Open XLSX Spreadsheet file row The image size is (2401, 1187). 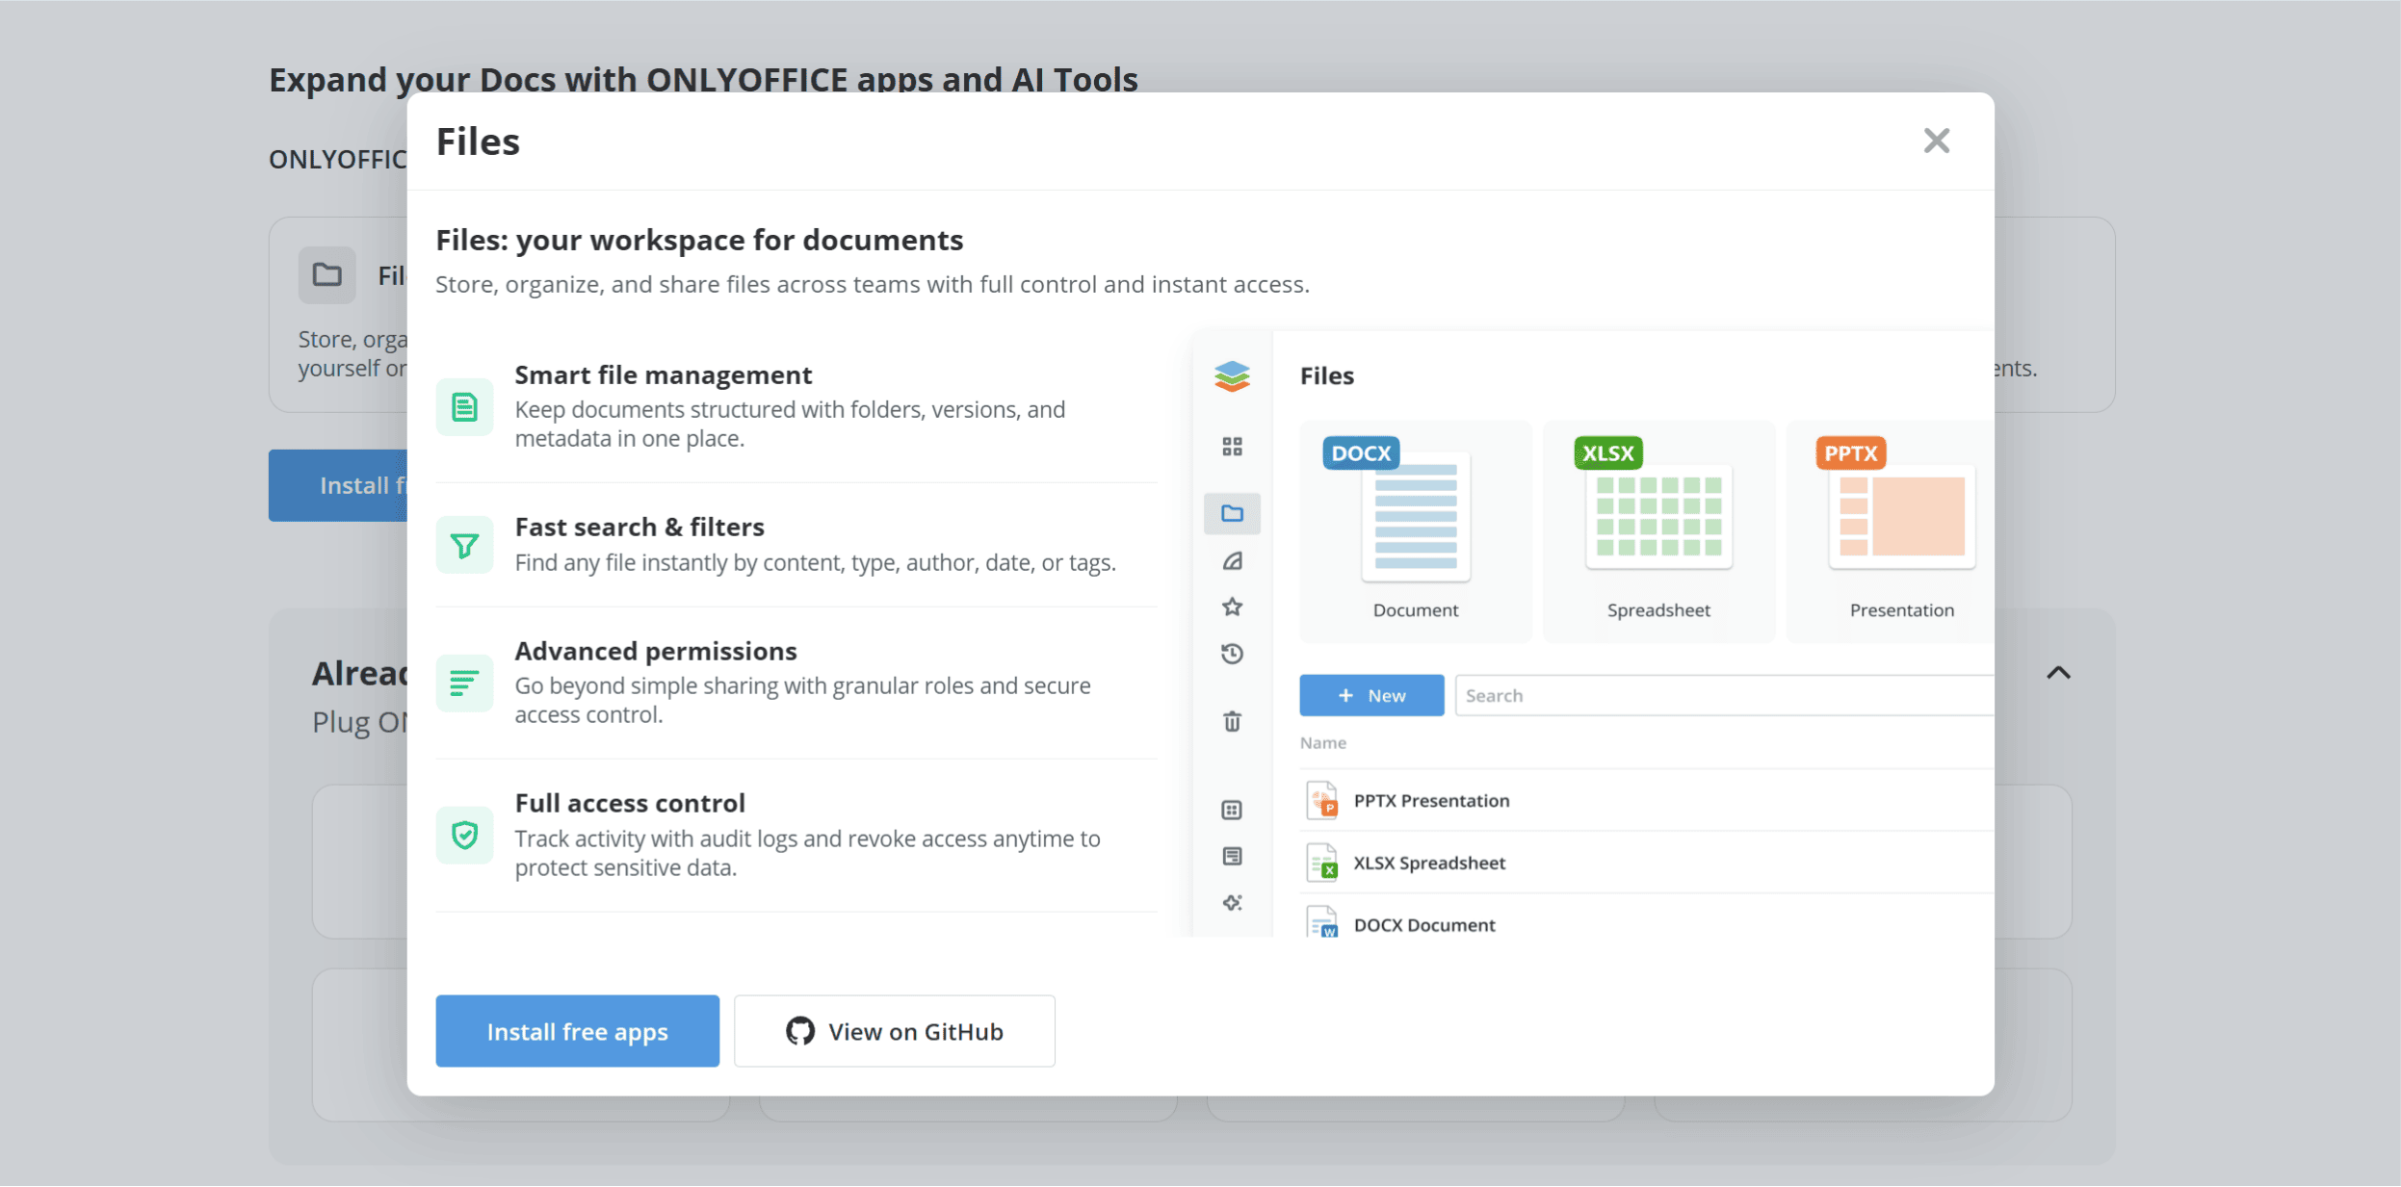coord(1647,863)
